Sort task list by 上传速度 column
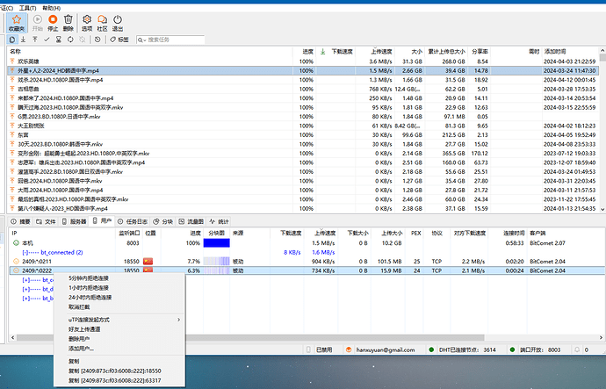The image size is (606, 389). (381, 52)
